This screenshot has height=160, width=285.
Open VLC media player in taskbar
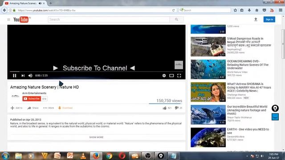[83, 156]
